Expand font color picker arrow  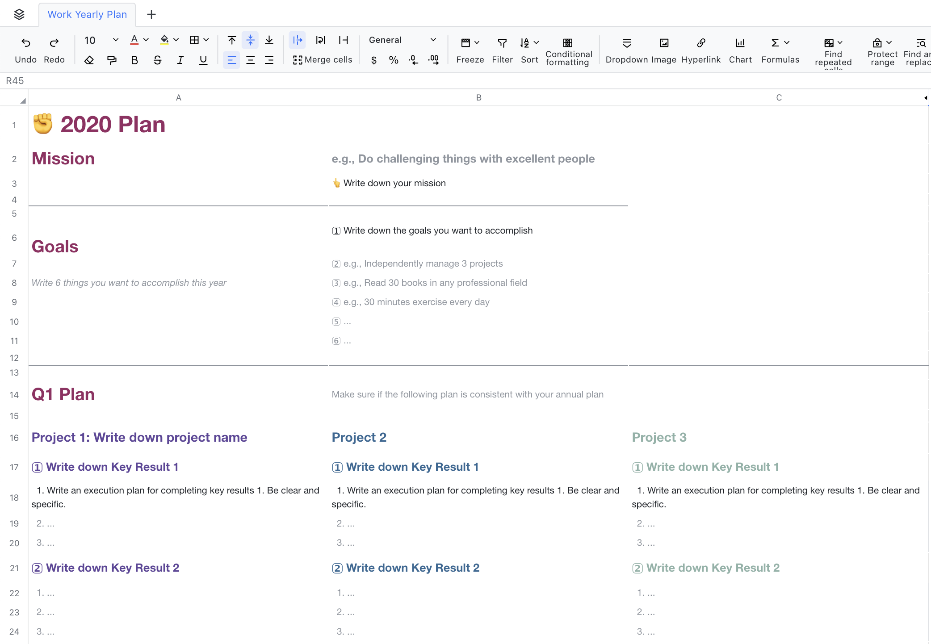tap(146, 40)
